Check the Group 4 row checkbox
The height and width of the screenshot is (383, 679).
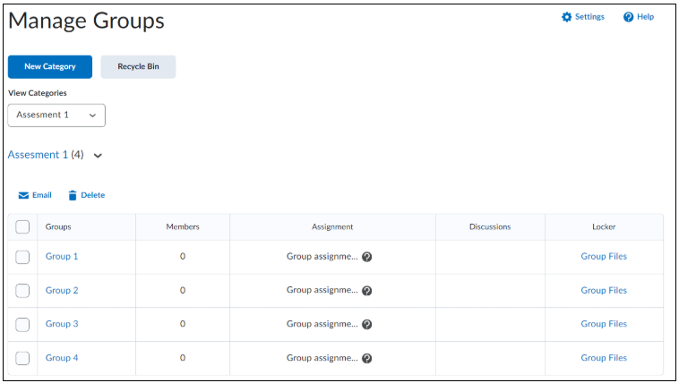click(x=22, y=358)
